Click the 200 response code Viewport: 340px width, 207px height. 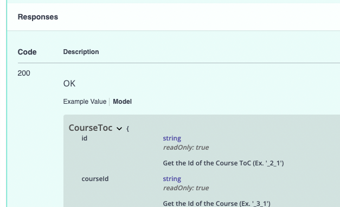point(24,74)
